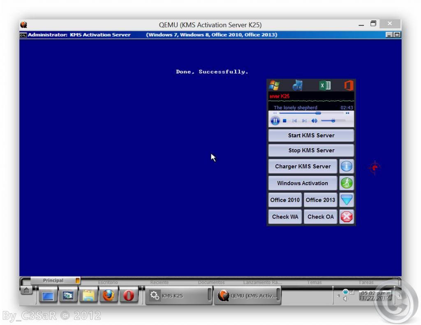Screen dimensions: 421x325
Task: Click the red X close icon in the KMS panel
Action: [347, 217]
